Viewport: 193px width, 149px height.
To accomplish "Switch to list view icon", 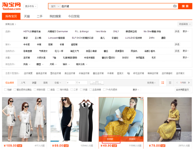I will tap(170, 83).
